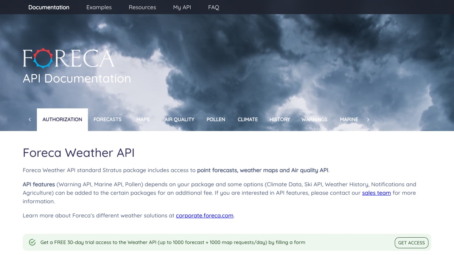Open the Documentation menu item
This screenshot has height=255, width=454.
click(49, 7)
